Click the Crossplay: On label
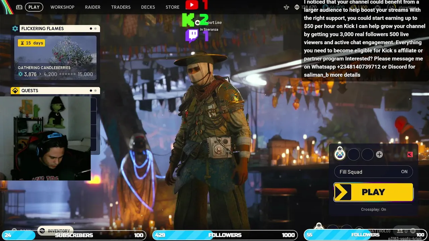429x241 pixels. [x=373, y=209]
